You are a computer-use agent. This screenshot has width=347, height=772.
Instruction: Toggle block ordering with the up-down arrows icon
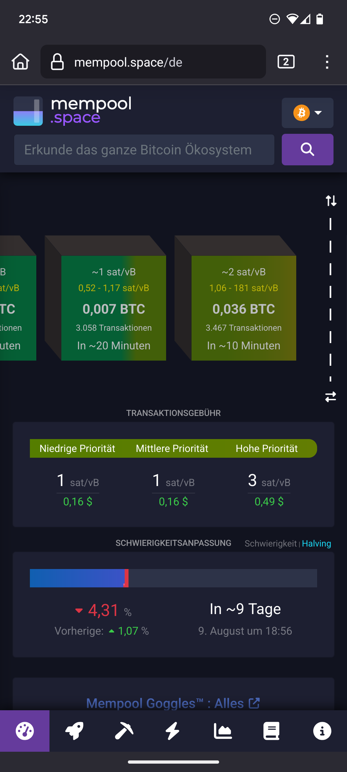tap(331, 201)
